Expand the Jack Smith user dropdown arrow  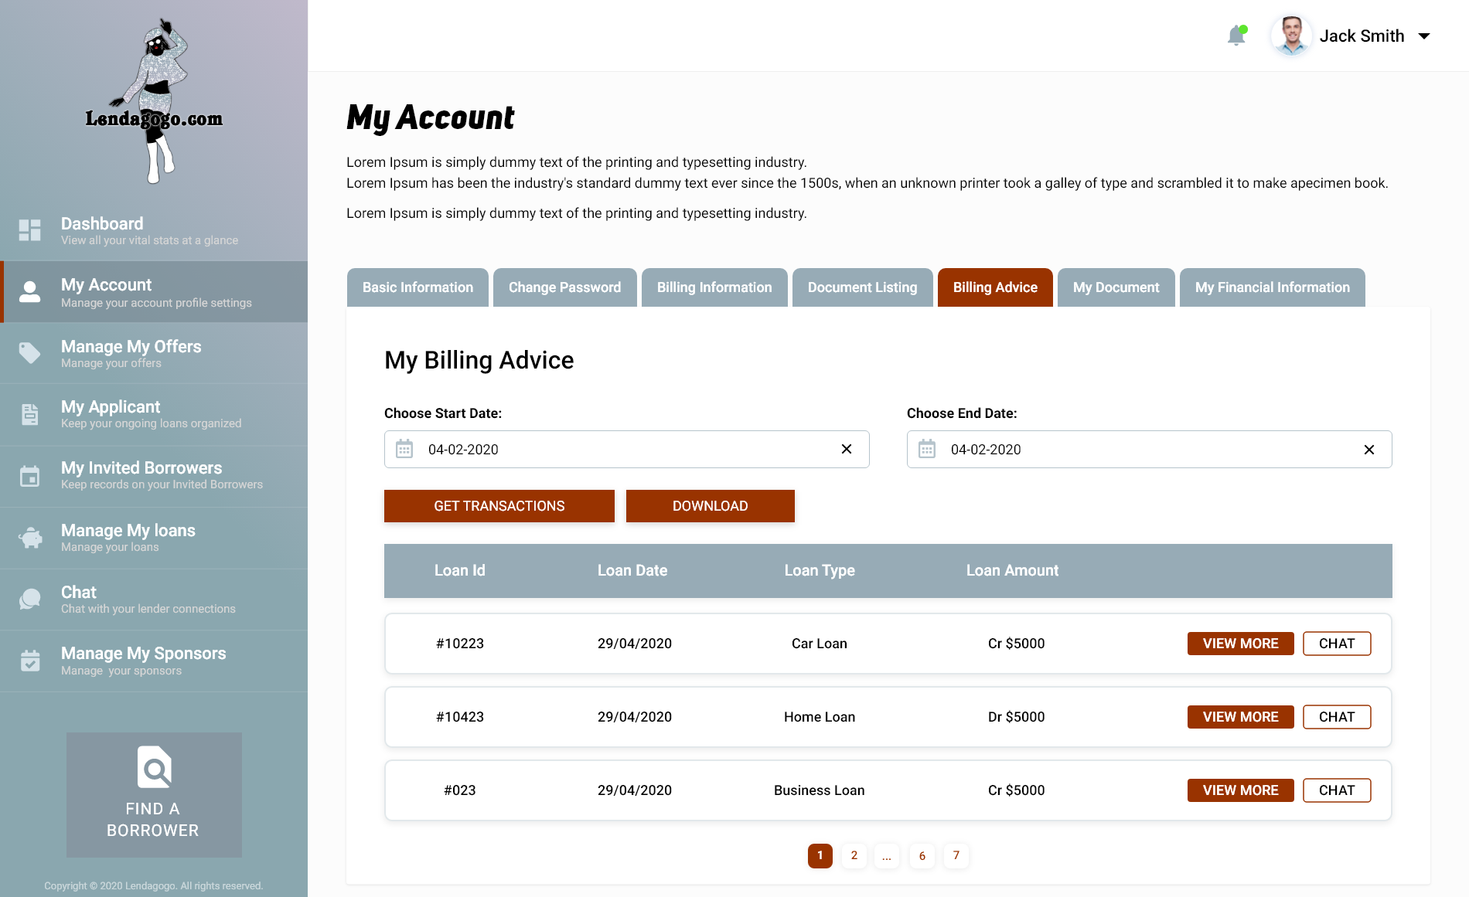click(1424, 36)
